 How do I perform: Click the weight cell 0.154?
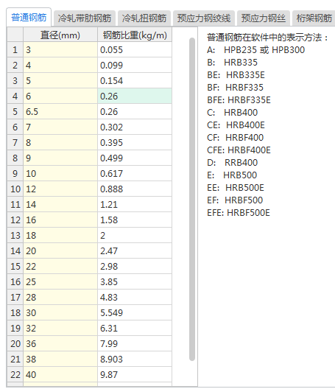(x=135, y=80)
